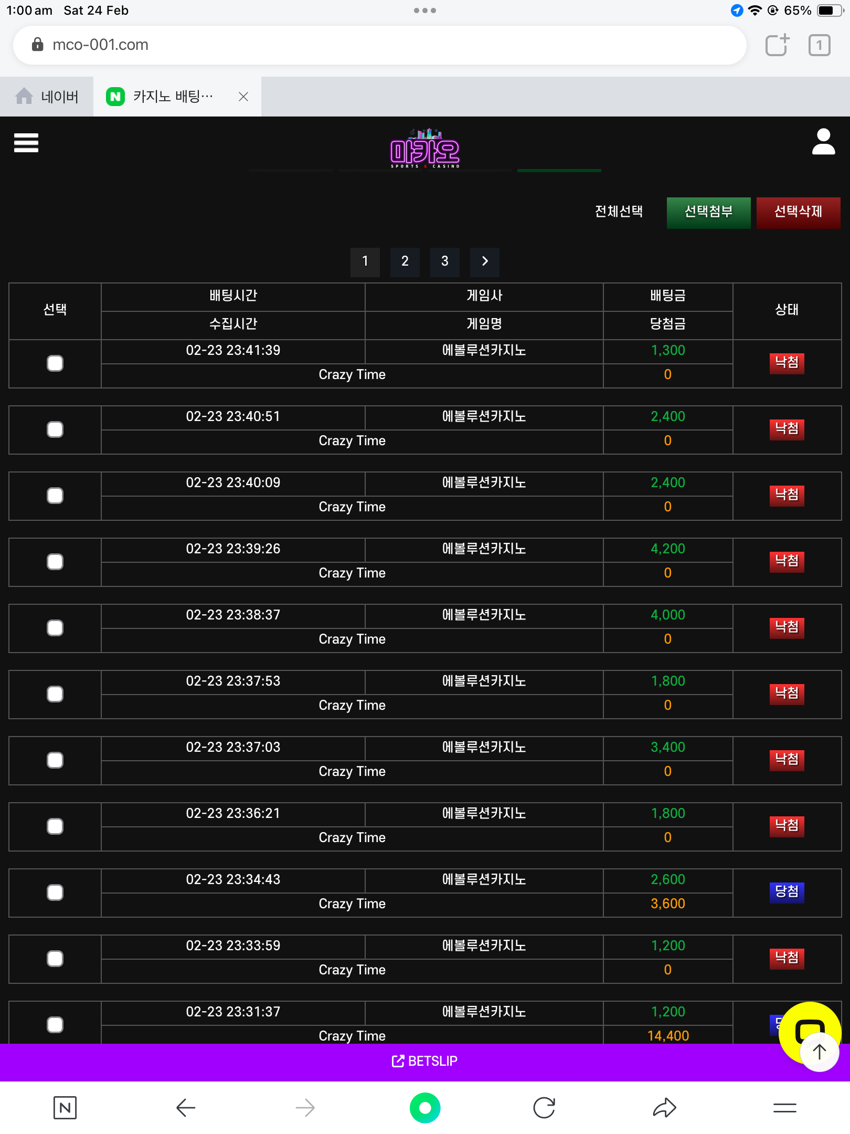Reload the page with refresh icon
The width and height of the screenshot is (850, 1134).
coord(544,1108)
